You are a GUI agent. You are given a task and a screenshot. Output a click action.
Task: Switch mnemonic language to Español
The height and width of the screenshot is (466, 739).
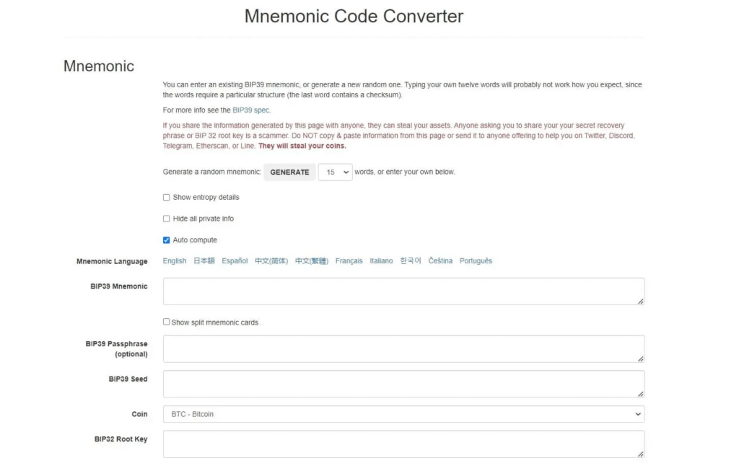[x=235, y=260]
